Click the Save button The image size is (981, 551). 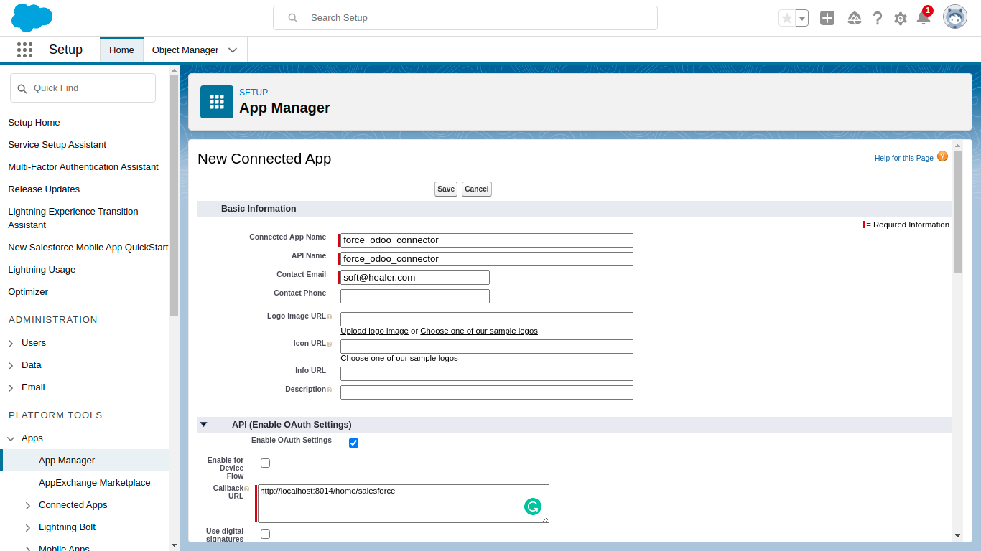coord(446,189)
